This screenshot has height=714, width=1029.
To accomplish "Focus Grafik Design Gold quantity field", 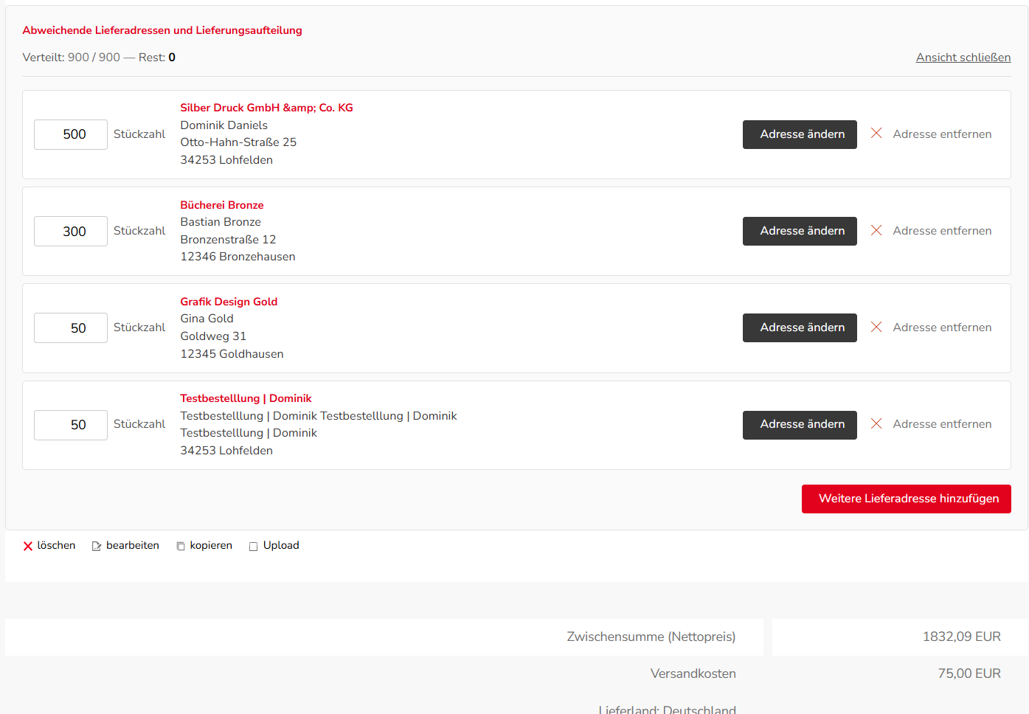I will pos(71,327).
